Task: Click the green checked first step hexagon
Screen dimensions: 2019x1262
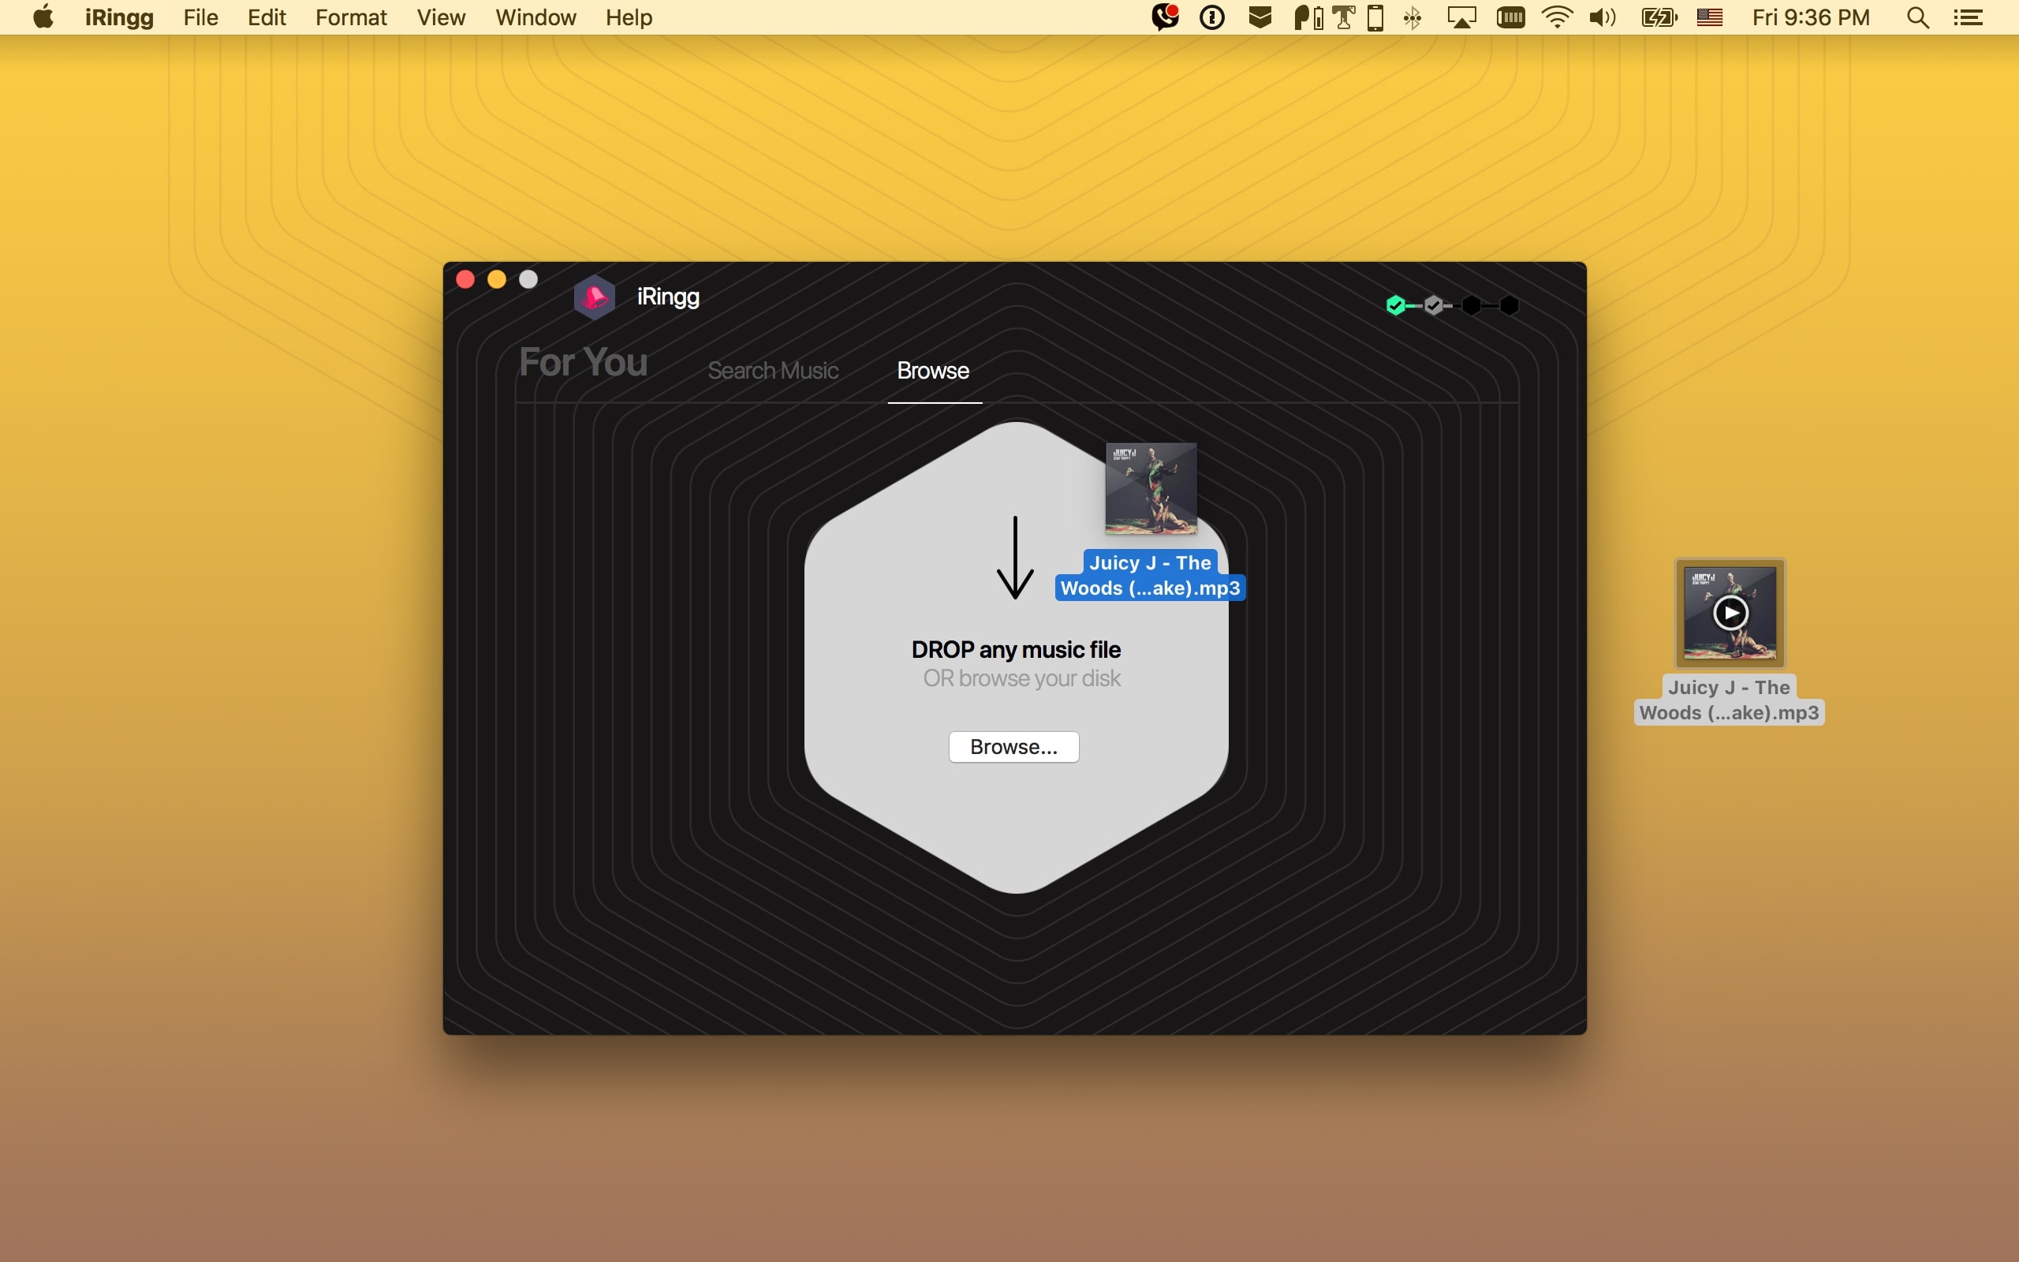Action: pos(1395,305)
